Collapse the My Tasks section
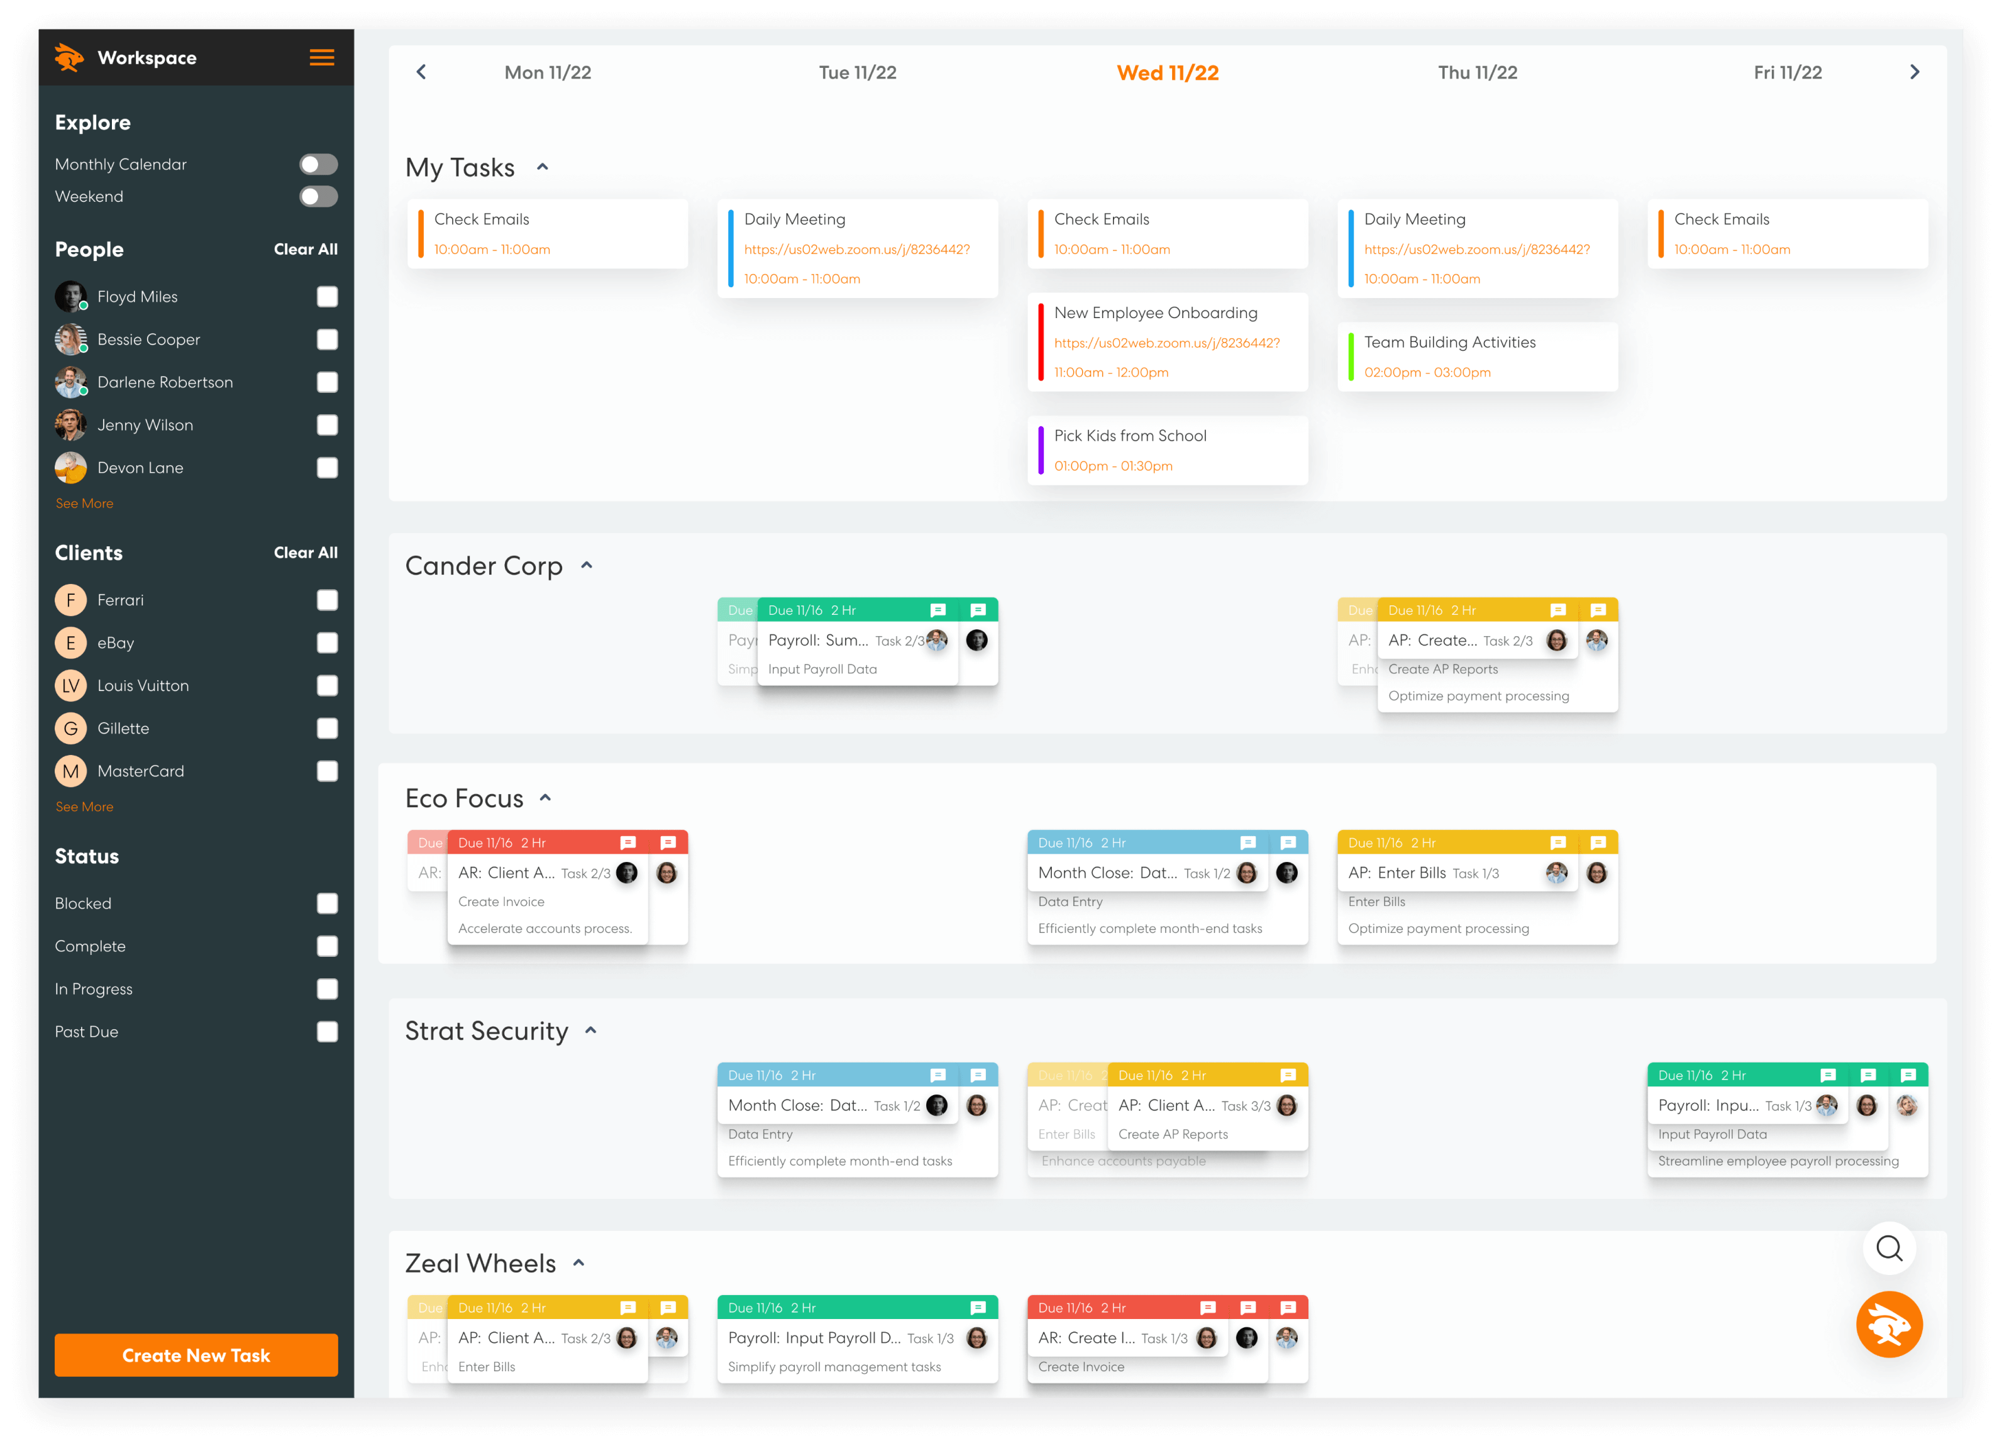Screen dimensions: 2002x1446 pos(543,167)
